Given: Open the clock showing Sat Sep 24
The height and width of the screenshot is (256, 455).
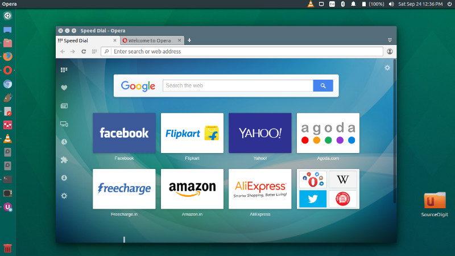Looking at the screenshot, I should 420,4.
